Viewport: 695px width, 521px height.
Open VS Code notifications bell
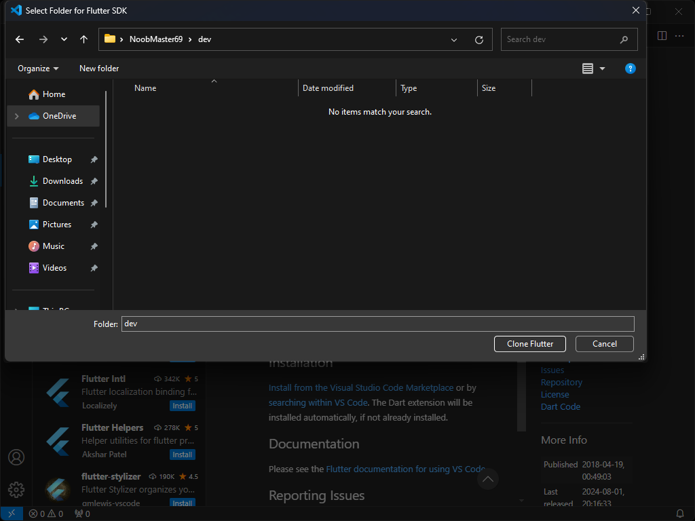coord(679,514)
